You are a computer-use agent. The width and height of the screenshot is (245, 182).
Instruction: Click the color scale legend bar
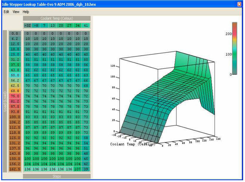tap(234, 49)
